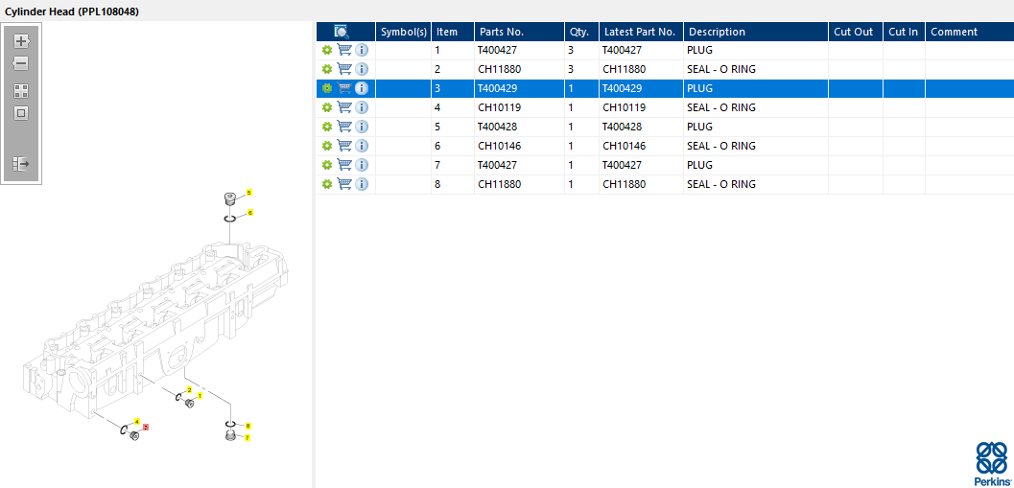Add CH10119 seal to cart
This screenshot has height=488, width=1014.
344,107
